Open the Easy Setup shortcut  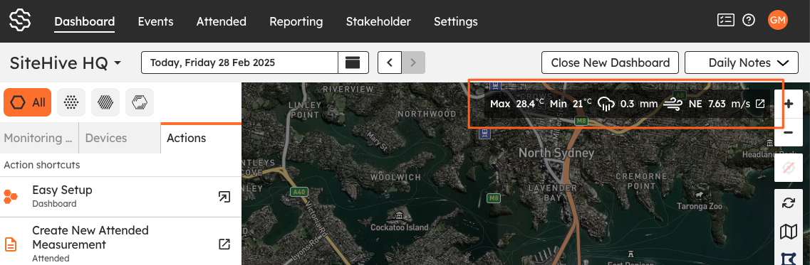(120, 196)
